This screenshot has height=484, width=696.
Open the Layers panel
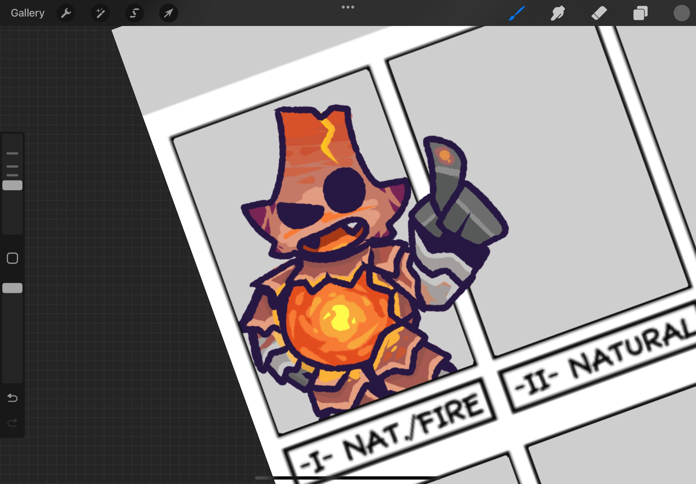(x=640, y=13)
